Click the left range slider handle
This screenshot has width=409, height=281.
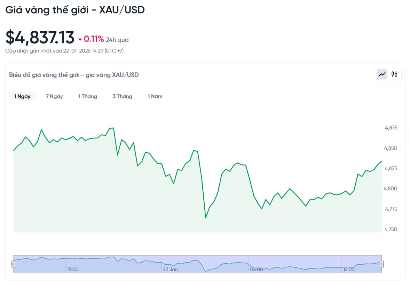[x=13, y=264]
